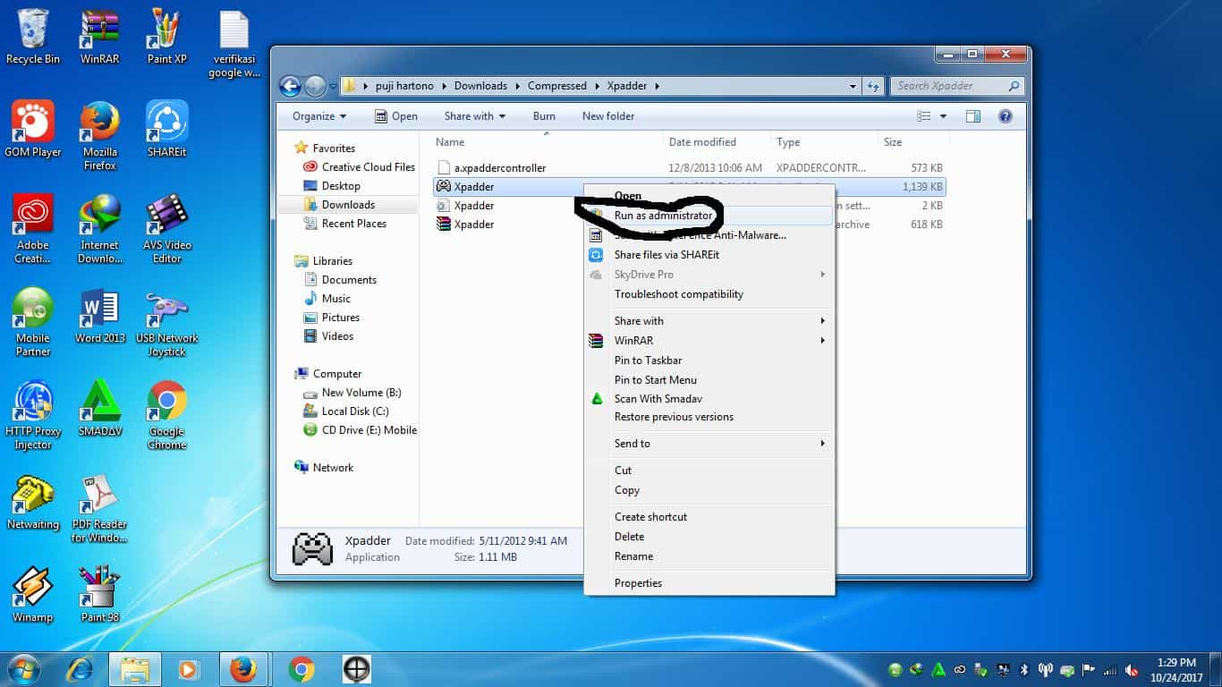Viewport: 1222px width, 687px height.
Task: Select Network in the navigation pane
Action: [324, 468]
